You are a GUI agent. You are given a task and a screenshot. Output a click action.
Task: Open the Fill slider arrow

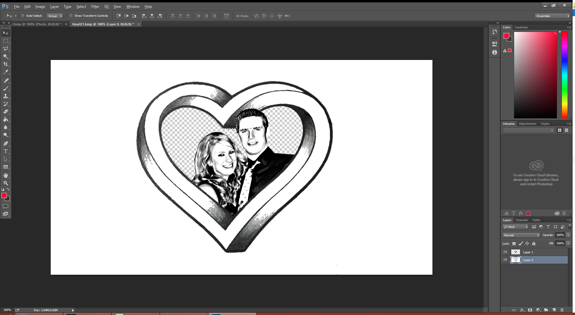tap(568, 243)
